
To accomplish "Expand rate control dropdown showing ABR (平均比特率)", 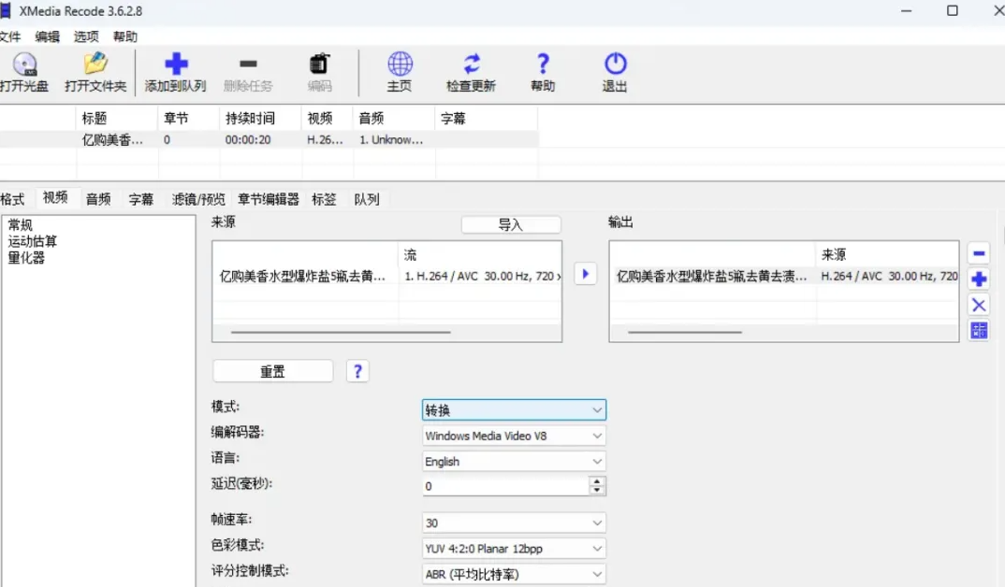I will (514, 574).
